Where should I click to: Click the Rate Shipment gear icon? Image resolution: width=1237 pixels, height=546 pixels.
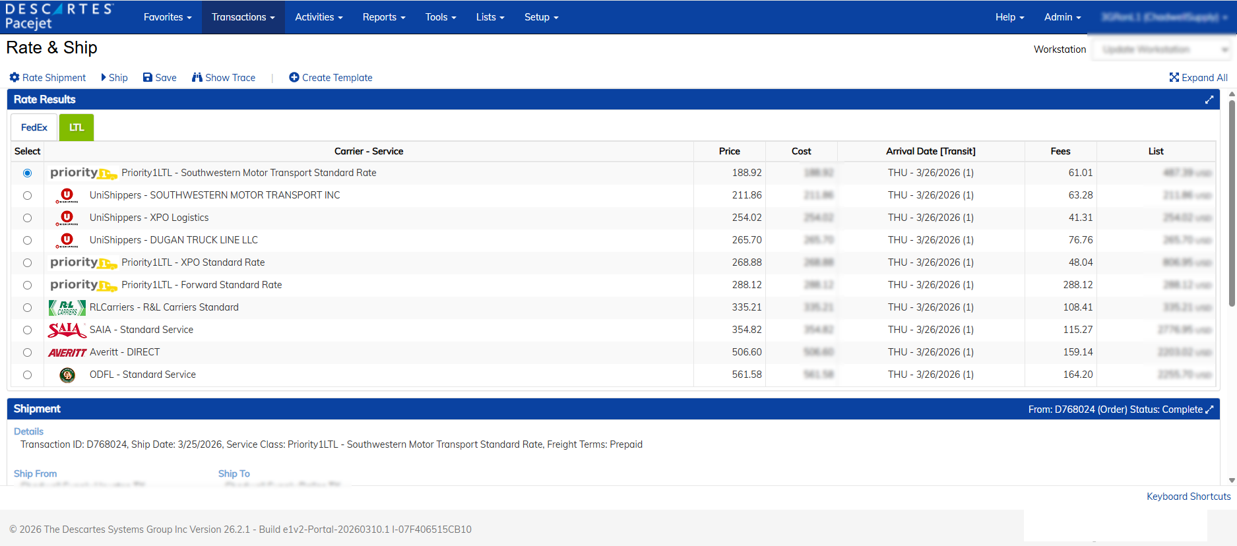tap(15, 77)
